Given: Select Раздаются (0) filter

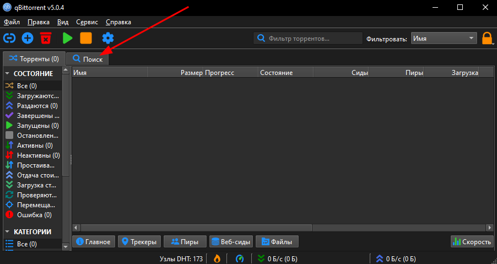Looking at the screenshot, I should (x=33, y=106).
